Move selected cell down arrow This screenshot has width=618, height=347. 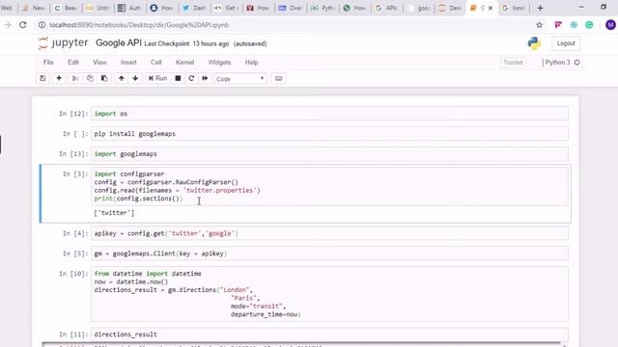coord(135,78)
